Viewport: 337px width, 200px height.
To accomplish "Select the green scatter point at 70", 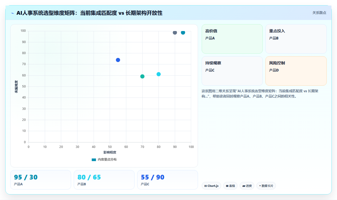I will click(142, 76).
